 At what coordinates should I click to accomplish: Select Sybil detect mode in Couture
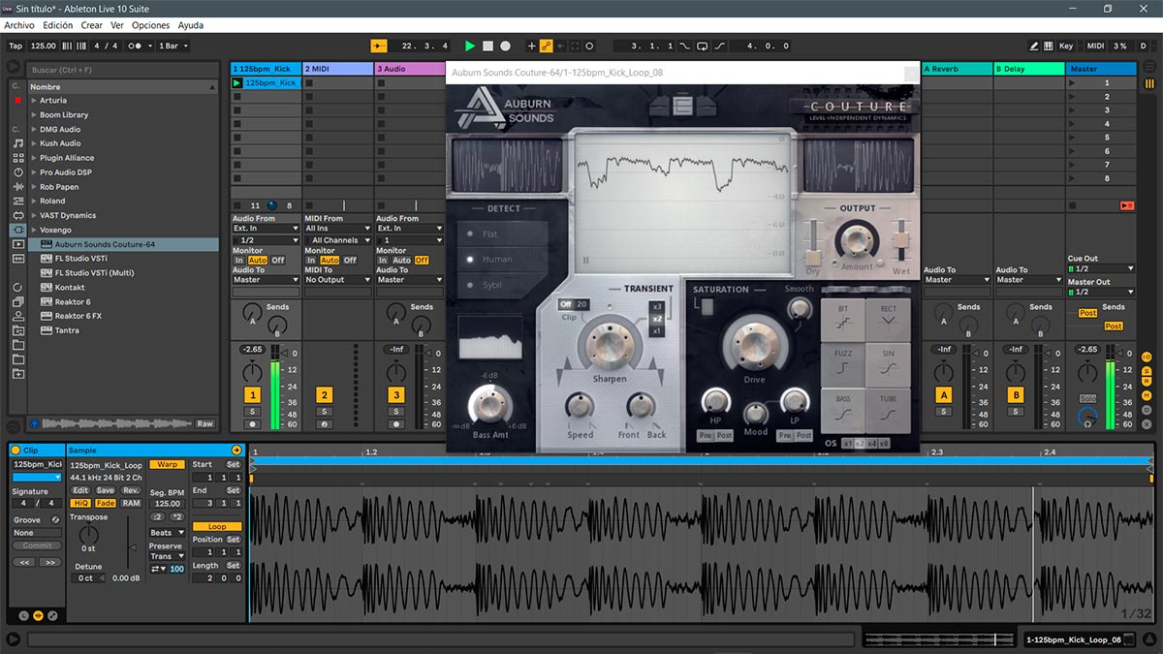(502, 285)
